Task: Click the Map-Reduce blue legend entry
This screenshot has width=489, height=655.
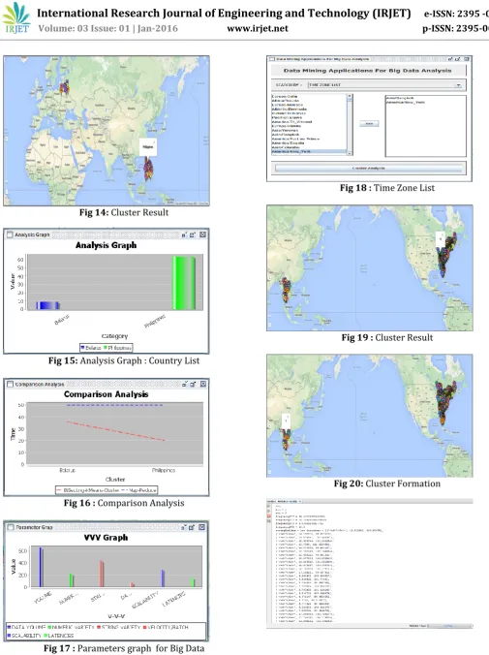Action: tap(139, 490)
